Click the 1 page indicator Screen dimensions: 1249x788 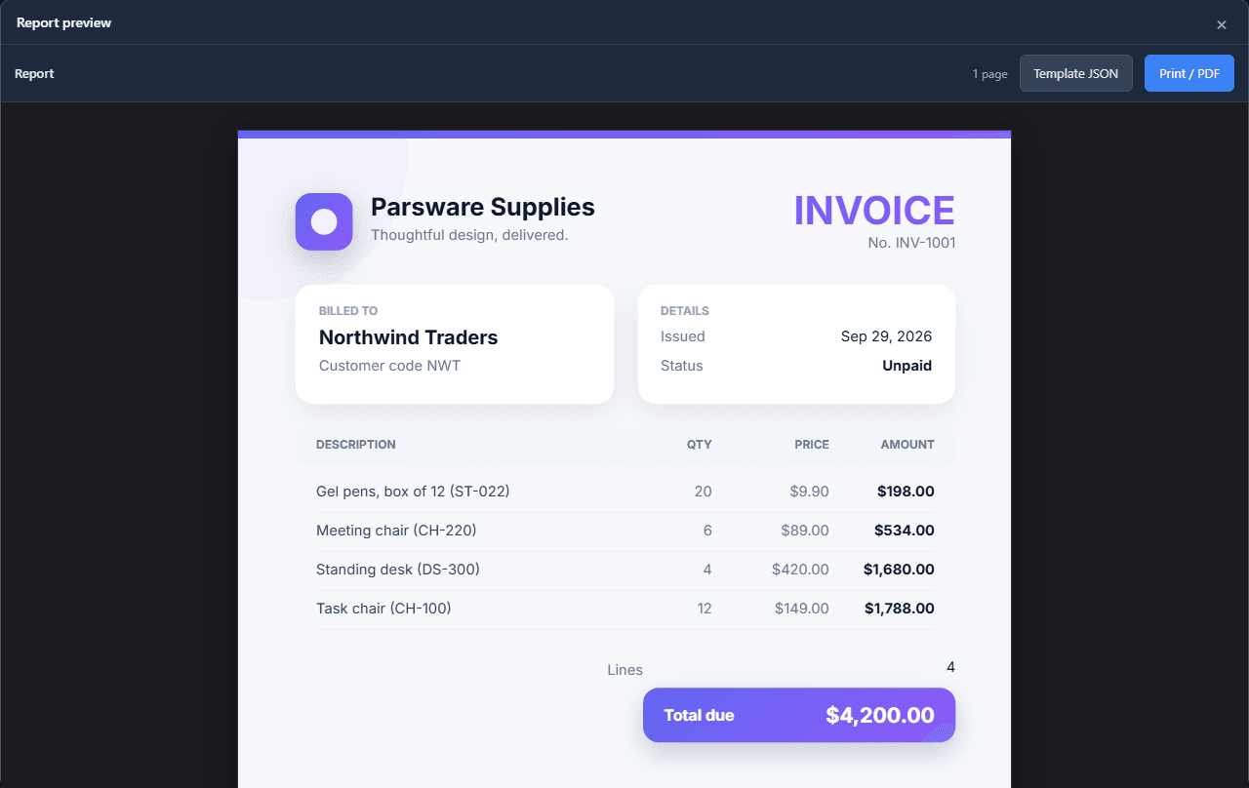click(989, 74)
